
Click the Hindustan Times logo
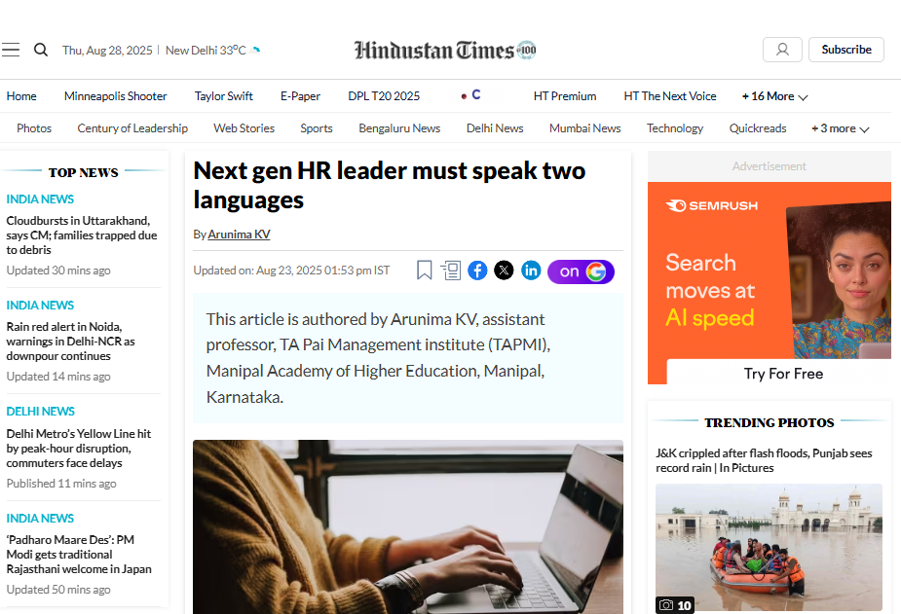tap(445, 51)
